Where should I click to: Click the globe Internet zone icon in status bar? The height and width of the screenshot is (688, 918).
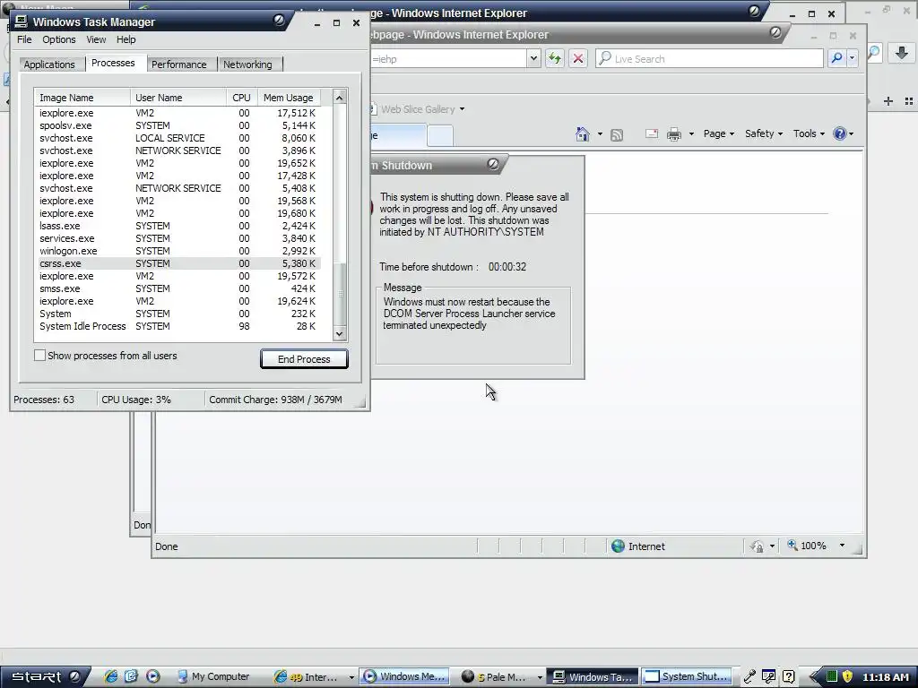coord(619,546)
